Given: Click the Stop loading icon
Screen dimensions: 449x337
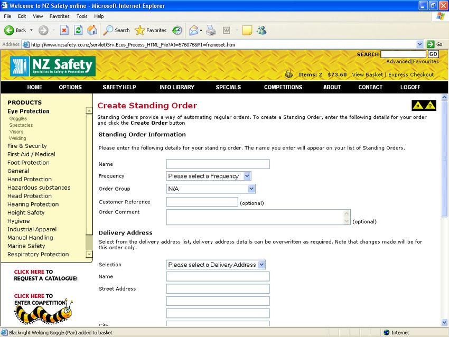Looking at the screenshot, I should 64,30.
